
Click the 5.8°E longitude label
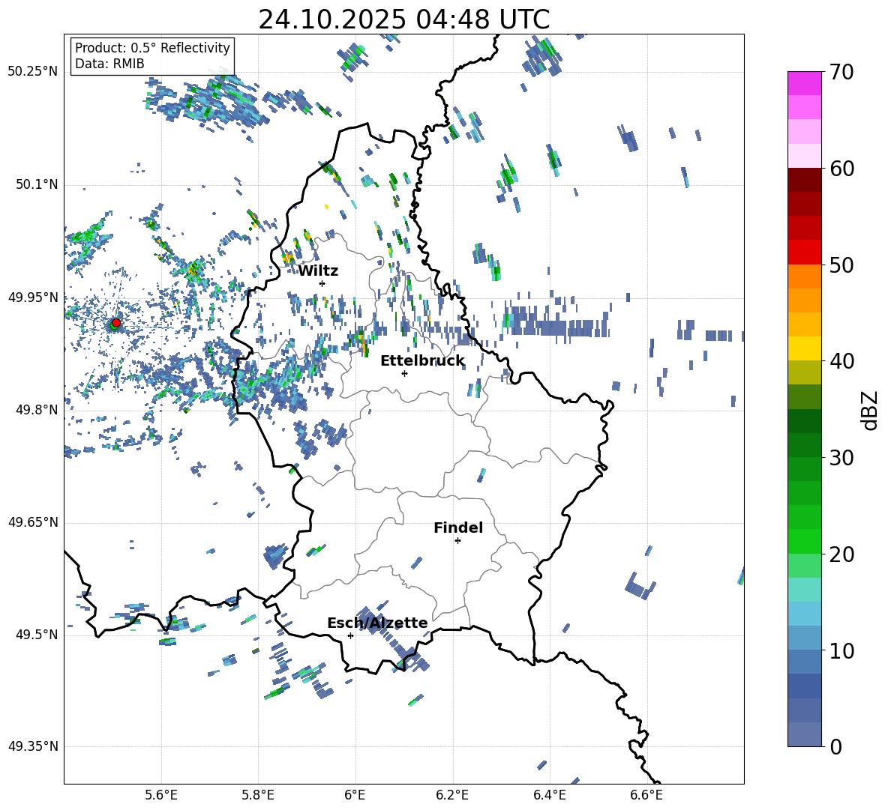258,795
